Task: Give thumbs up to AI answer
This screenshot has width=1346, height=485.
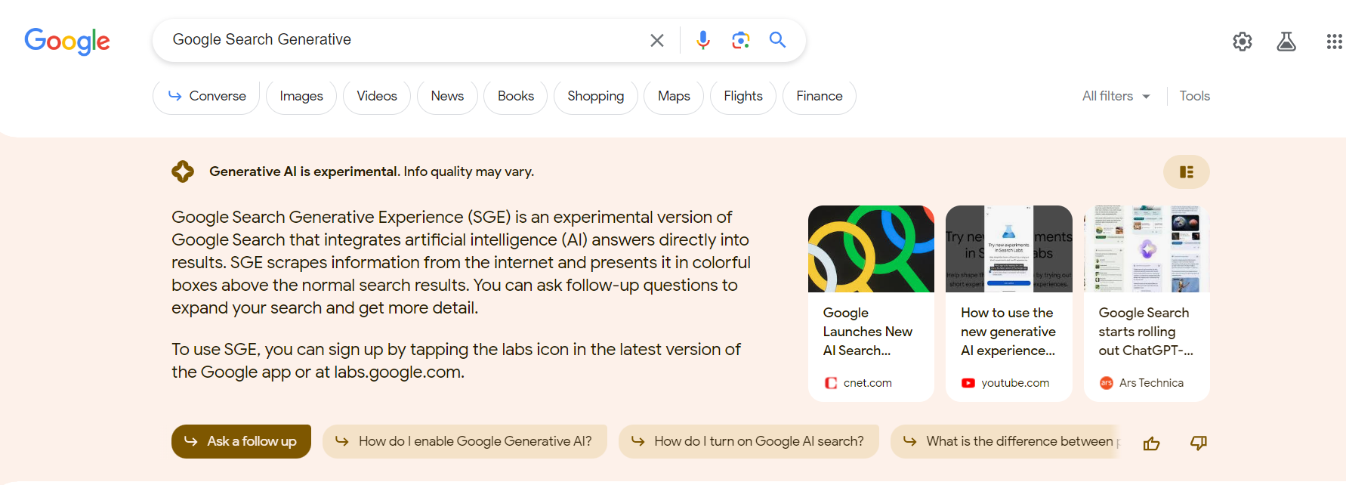Action: 1152,443
